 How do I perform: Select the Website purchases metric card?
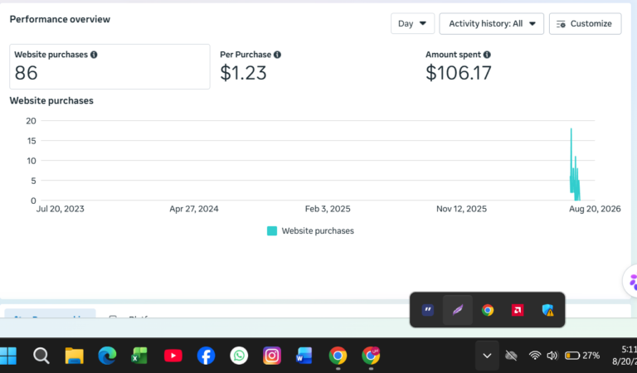tap(109, 66)
